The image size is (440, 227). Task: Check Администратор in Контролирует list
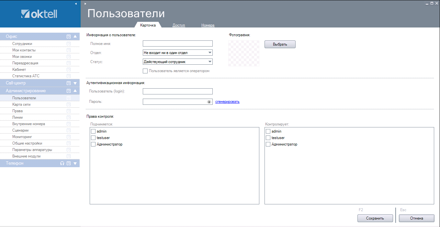[x=268, y=144]
